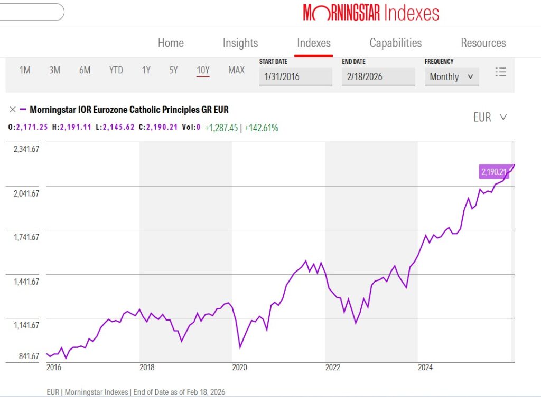
Task: Go to the Home menu
Action: [x=171, y=43]
